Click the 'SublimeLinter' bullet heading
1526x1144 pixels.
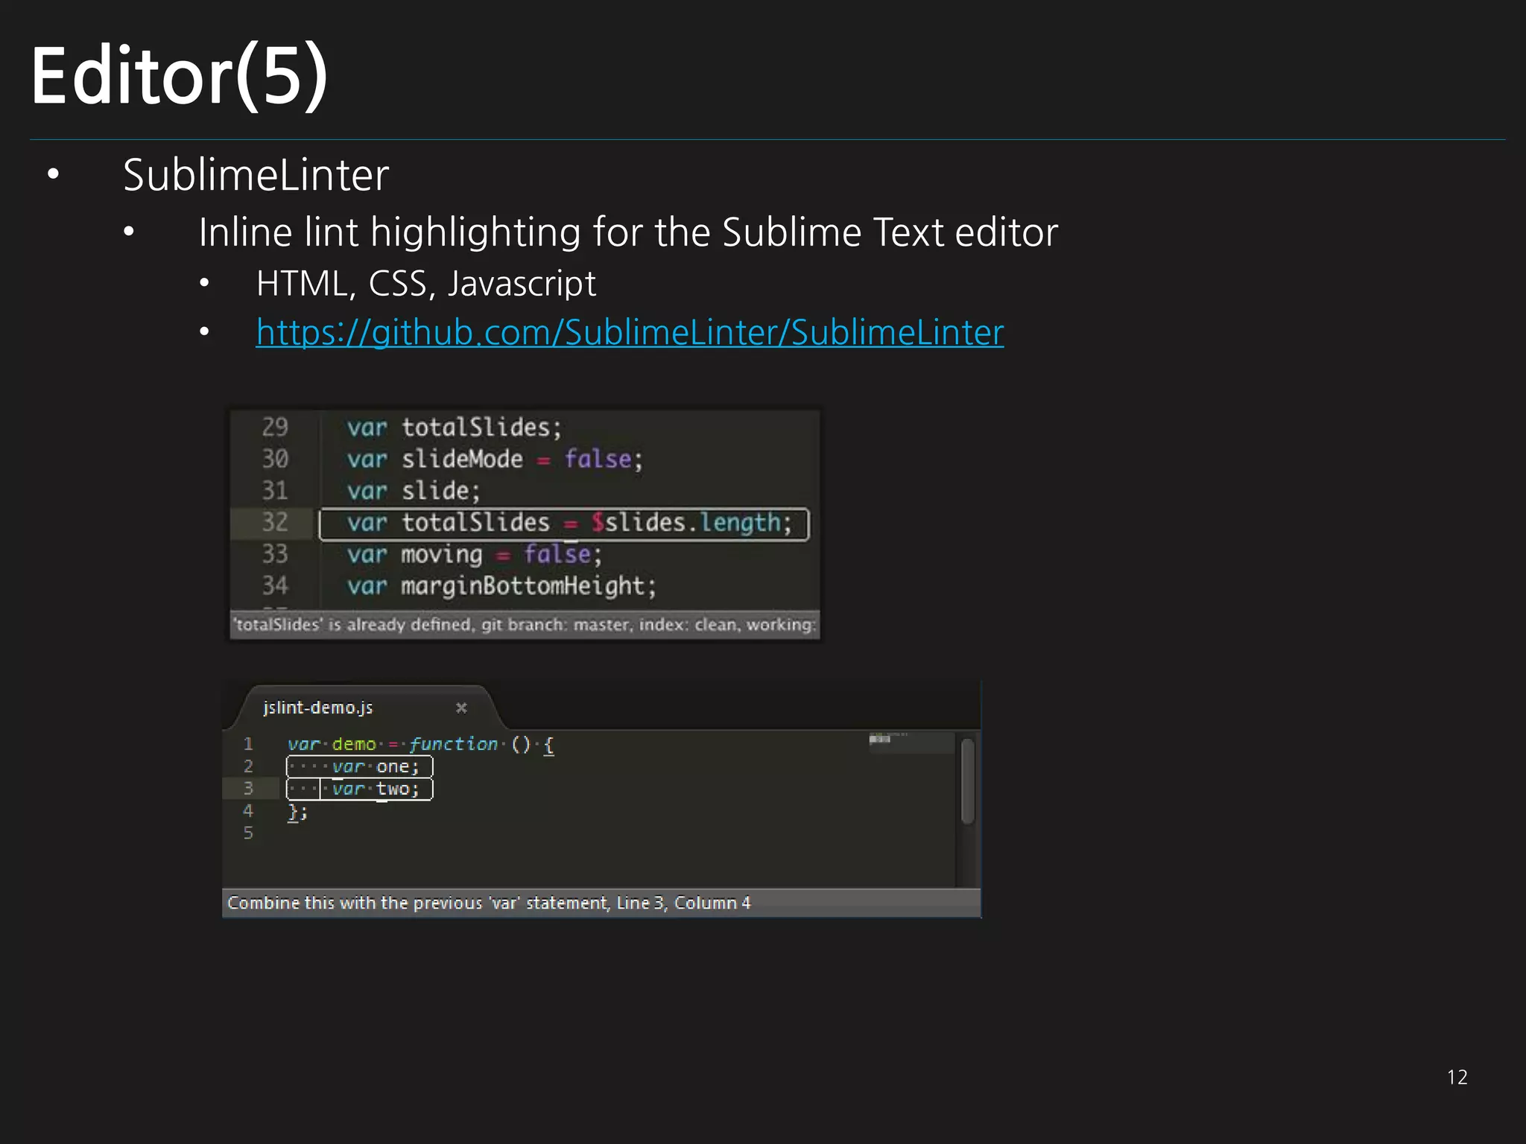point(256,176)
